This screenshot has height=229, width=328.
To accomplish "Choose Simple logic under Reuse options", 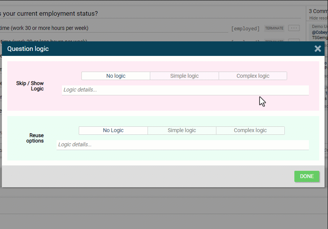I will pos(182,131).
